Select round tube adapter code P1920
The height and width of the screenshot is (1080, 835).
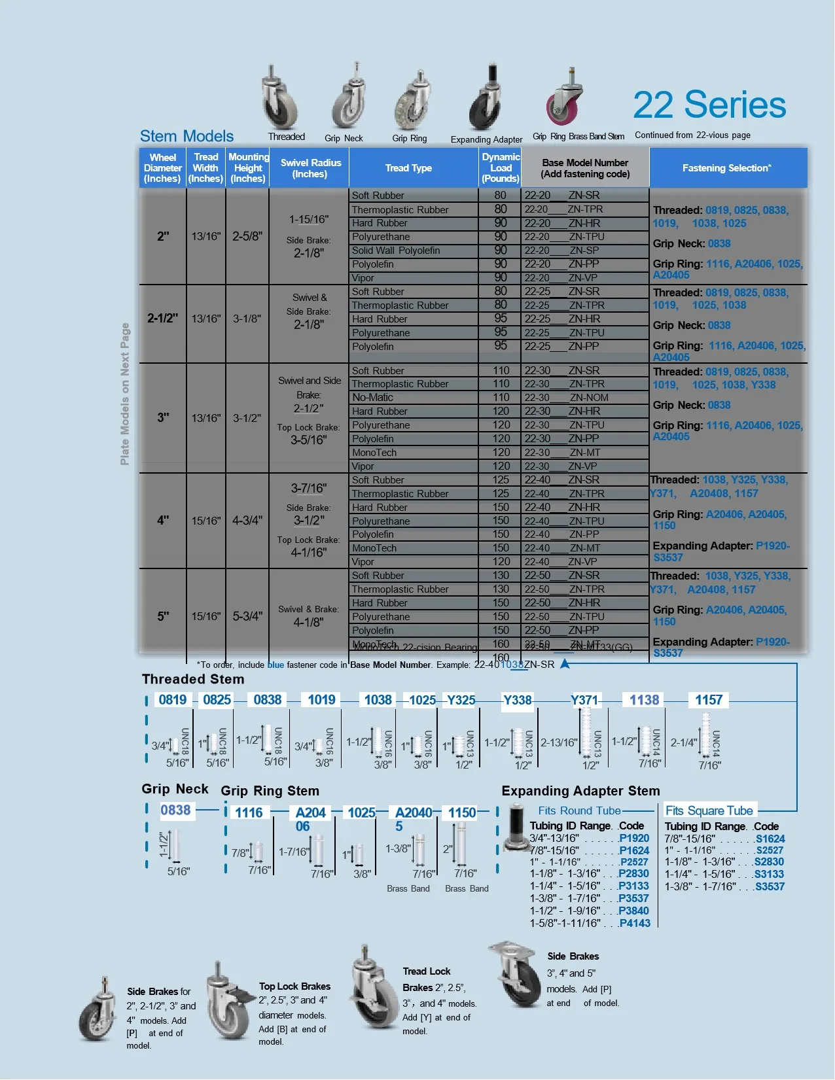click(x=634, y=839)
